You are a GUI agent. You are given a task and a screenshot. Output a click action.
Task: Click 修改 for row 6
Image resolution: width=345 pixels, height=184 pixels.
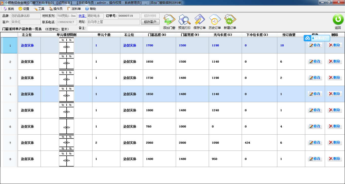(315, 126)
